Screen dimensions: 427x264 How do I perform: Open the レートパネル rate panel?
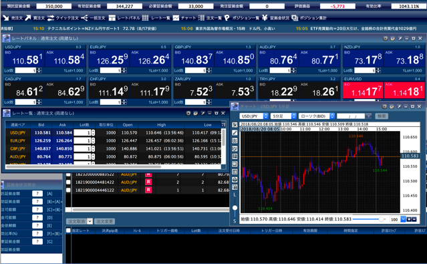124,18
